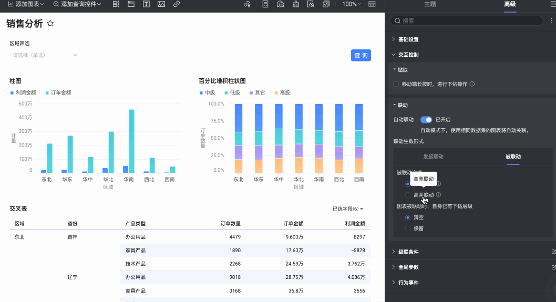Open the 区域筛选 single-select dropdown
This screenshot has width=556, height=302.
45,55
